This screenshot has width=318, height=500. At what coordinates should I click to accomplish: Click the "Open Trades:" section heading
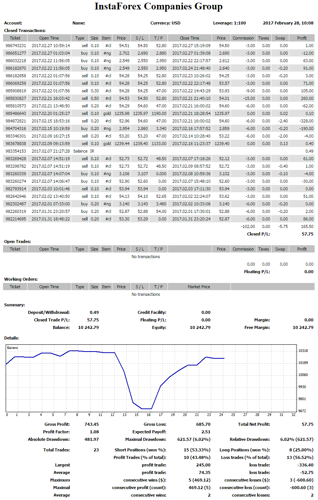click(x=17, y=242)
